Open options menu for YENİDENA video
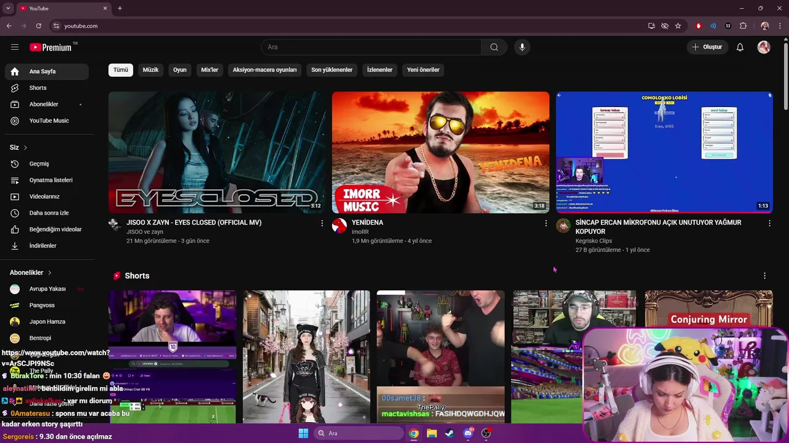789x443 pixels. 546,223
